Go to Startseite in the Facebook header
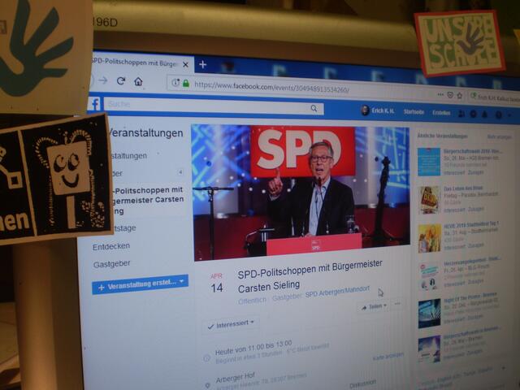The height and width of the screenshot is (390, 520). pyautogui.click(x=414, y=112)
